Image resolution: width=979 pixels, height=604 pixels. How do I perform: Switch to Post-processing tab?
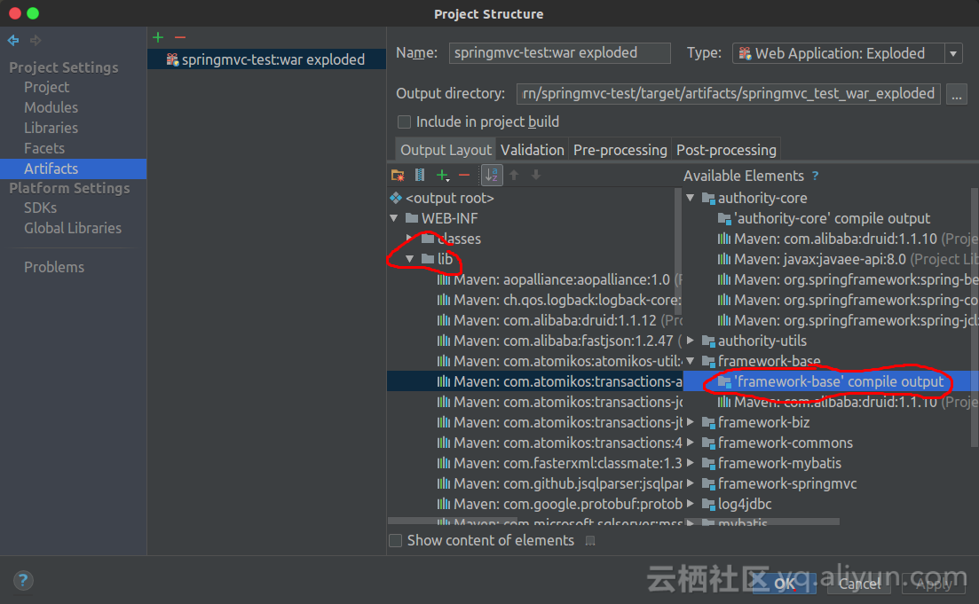point(726,150)
